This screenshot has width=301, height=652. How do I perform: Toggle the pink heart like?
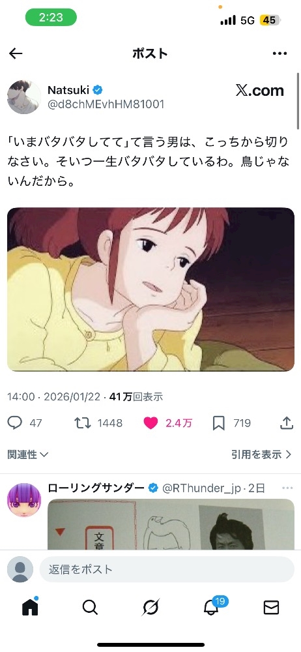pos(151,423)
